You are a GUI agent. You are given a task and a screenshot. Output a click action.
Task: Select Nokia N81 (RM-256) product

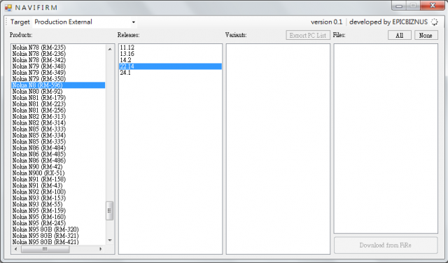pyautogui.click(x=58, y=111)
